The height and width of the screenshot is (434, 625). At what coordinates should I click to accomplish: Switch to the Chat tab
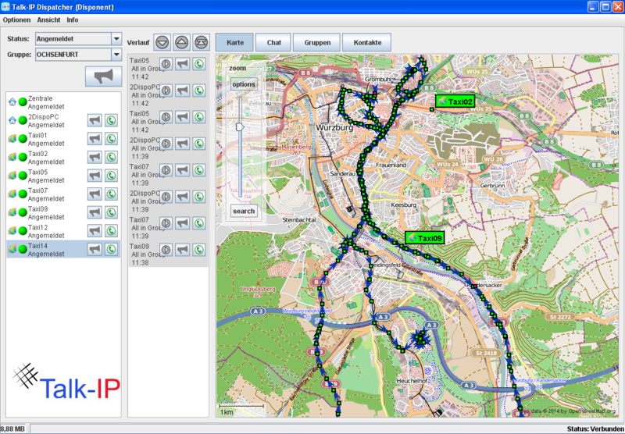(x=274, y=42)
